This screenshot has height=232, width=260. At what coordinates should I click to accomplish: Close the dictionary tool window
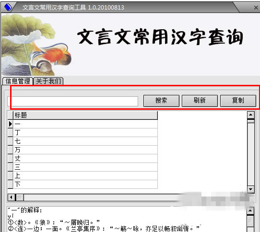256,7
